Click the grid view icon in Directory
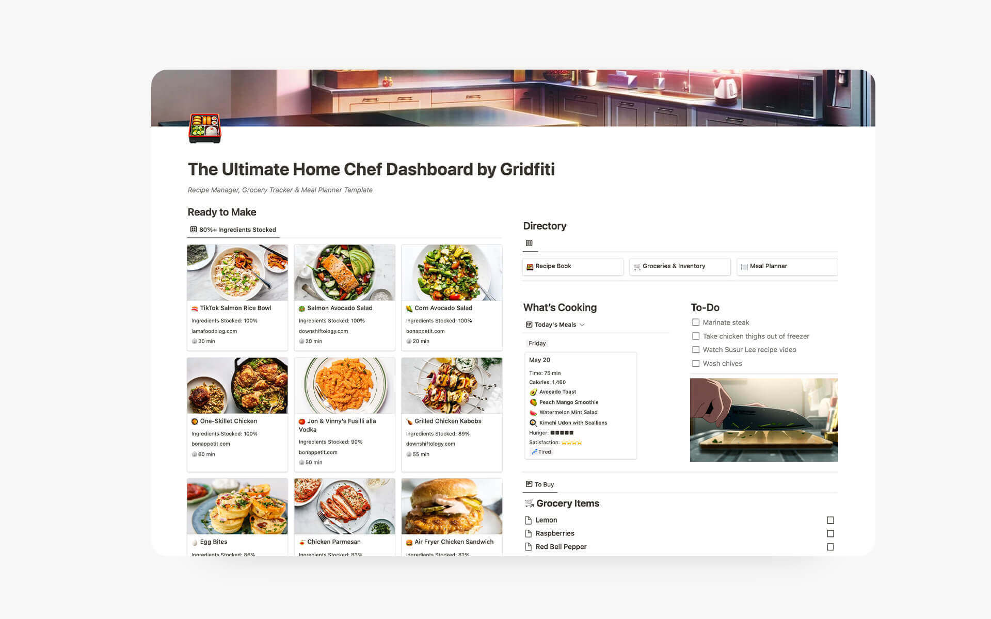The width and height of the screenshot is (991, 619). click(528, 242)
